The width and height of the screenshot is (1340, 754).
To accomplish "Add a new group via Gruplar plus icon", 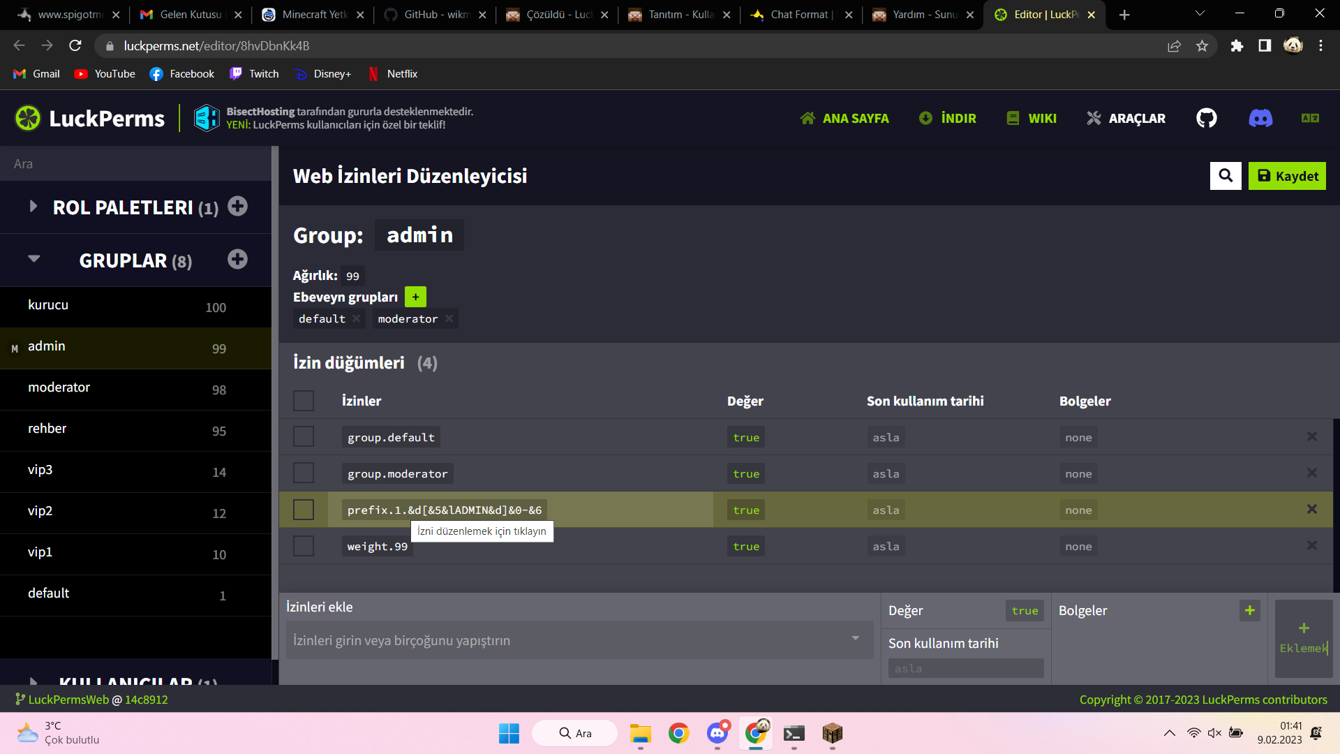I will click(237, 260).
